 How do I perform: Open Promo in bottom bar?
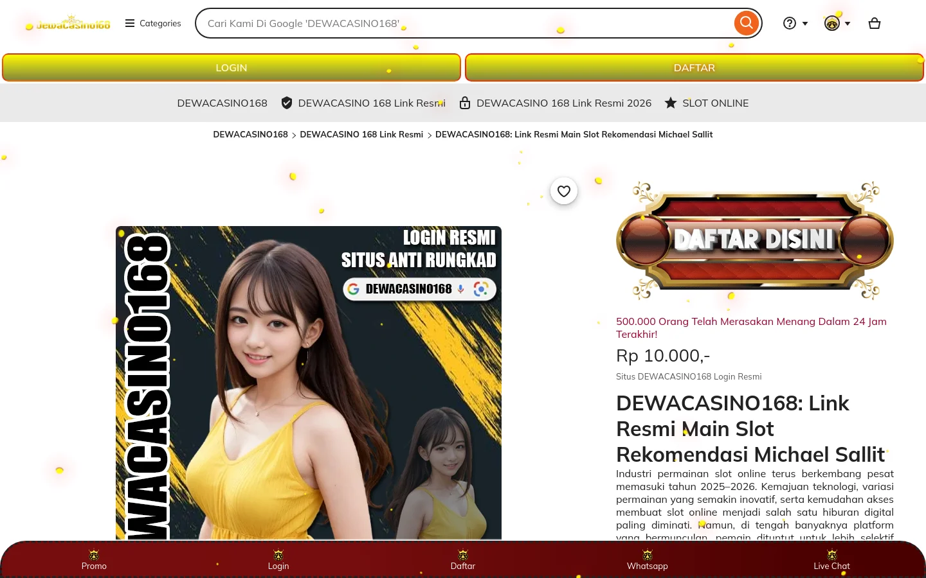[94, 560]
